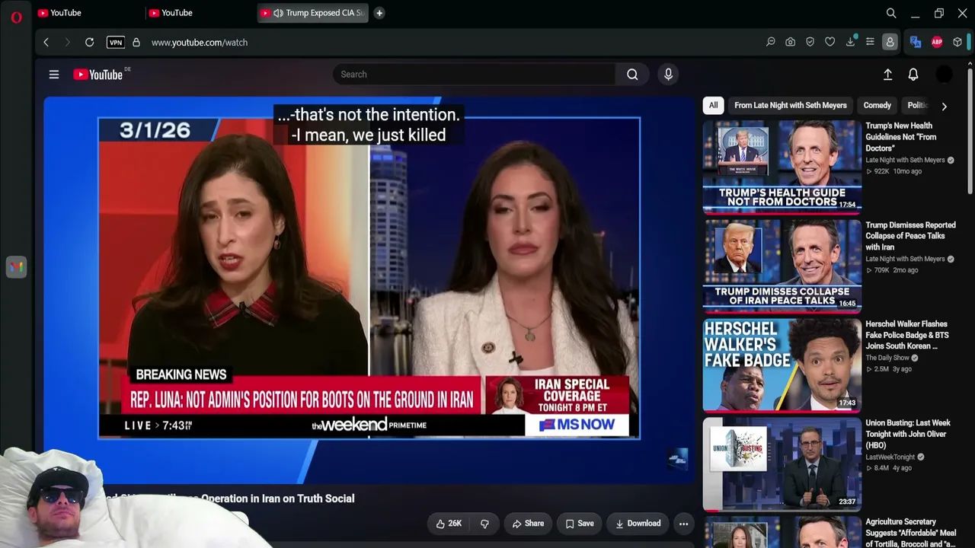Screen dimensions: 975x548
Task: Open the YouTube notifications bell
Action: click(x=913, y=75)
